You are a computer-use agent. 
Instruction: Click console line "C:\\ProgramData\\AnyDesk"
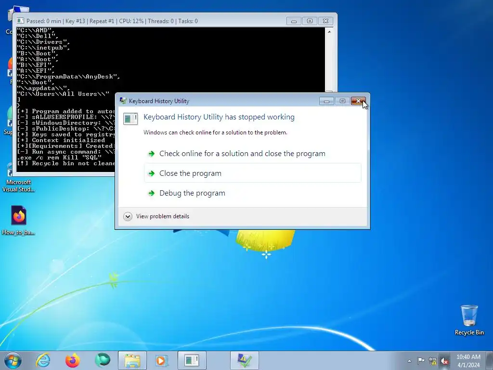click(x=68, y=77)
